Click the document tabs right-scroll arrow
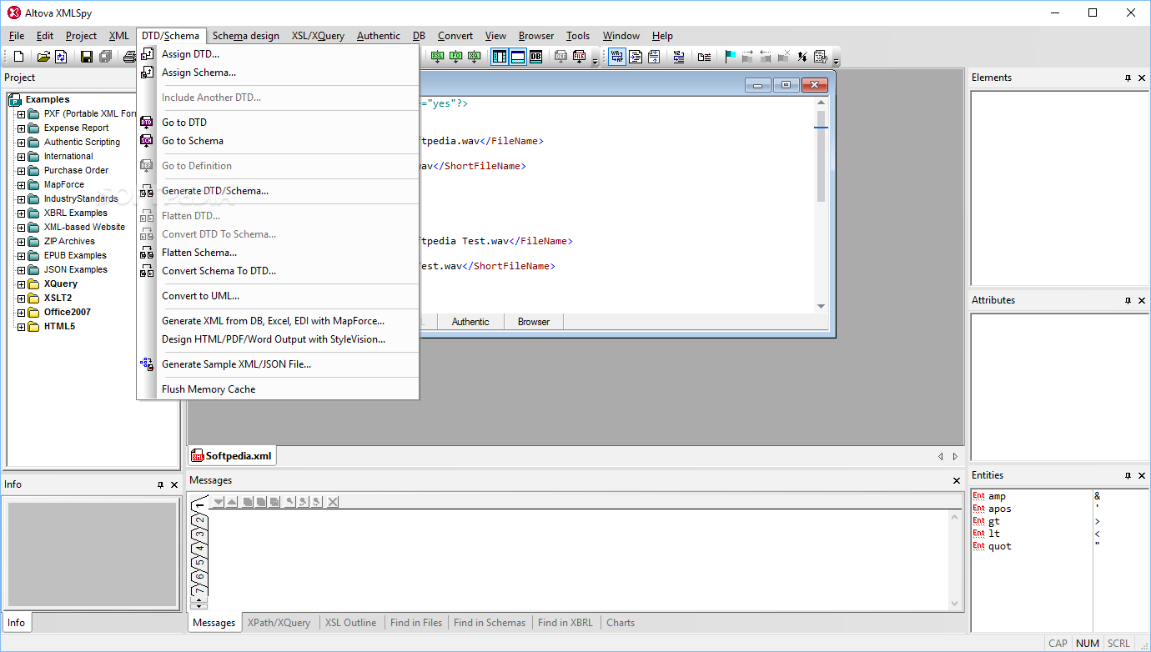Screen dimensions: 1151x652 [955, 456]
